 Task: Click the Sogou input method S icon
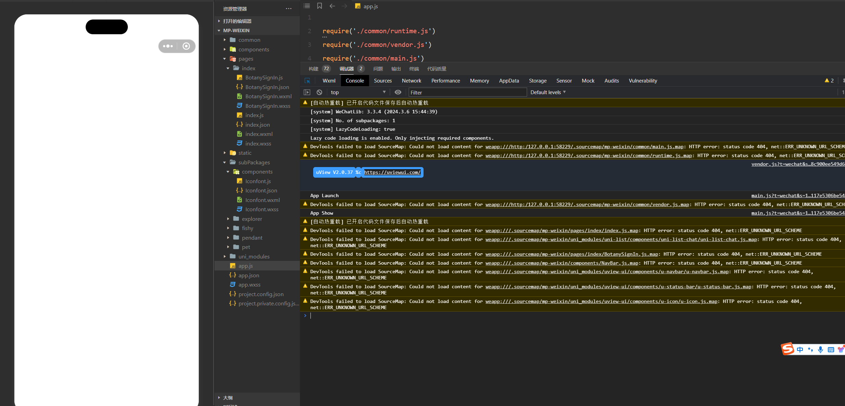coord(787,349)
